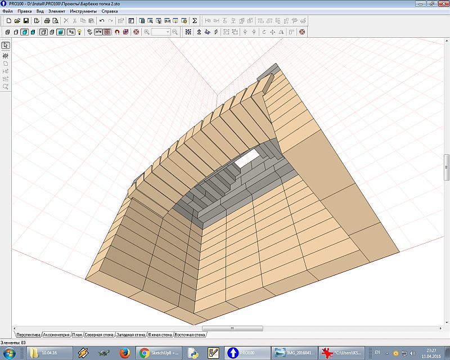Open the Файл menu
Viewport: 450px width, 360px height.
tap(7, 11)
